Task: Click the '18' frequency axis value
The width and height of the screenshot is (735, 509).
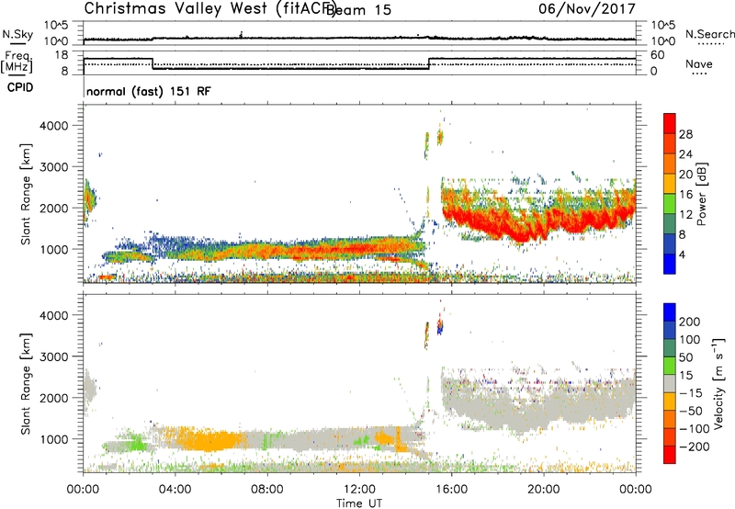Action: coord(61,55)
